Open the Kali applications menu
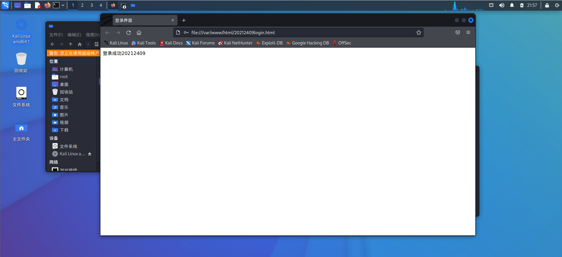Image resolution: width=562 pixels, height=257 pixels. (x=5, y=5)
